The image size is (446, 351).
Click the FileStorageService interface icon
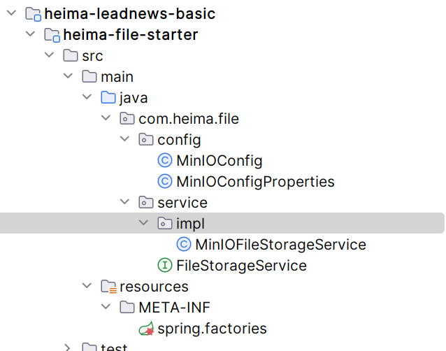165,266
